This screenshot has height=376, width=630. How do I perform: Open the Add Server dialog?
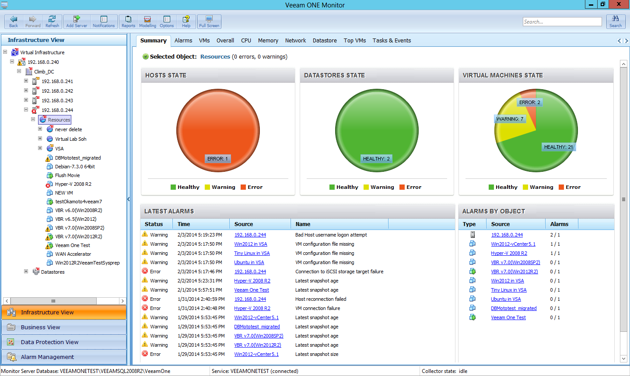click(77, 21)
